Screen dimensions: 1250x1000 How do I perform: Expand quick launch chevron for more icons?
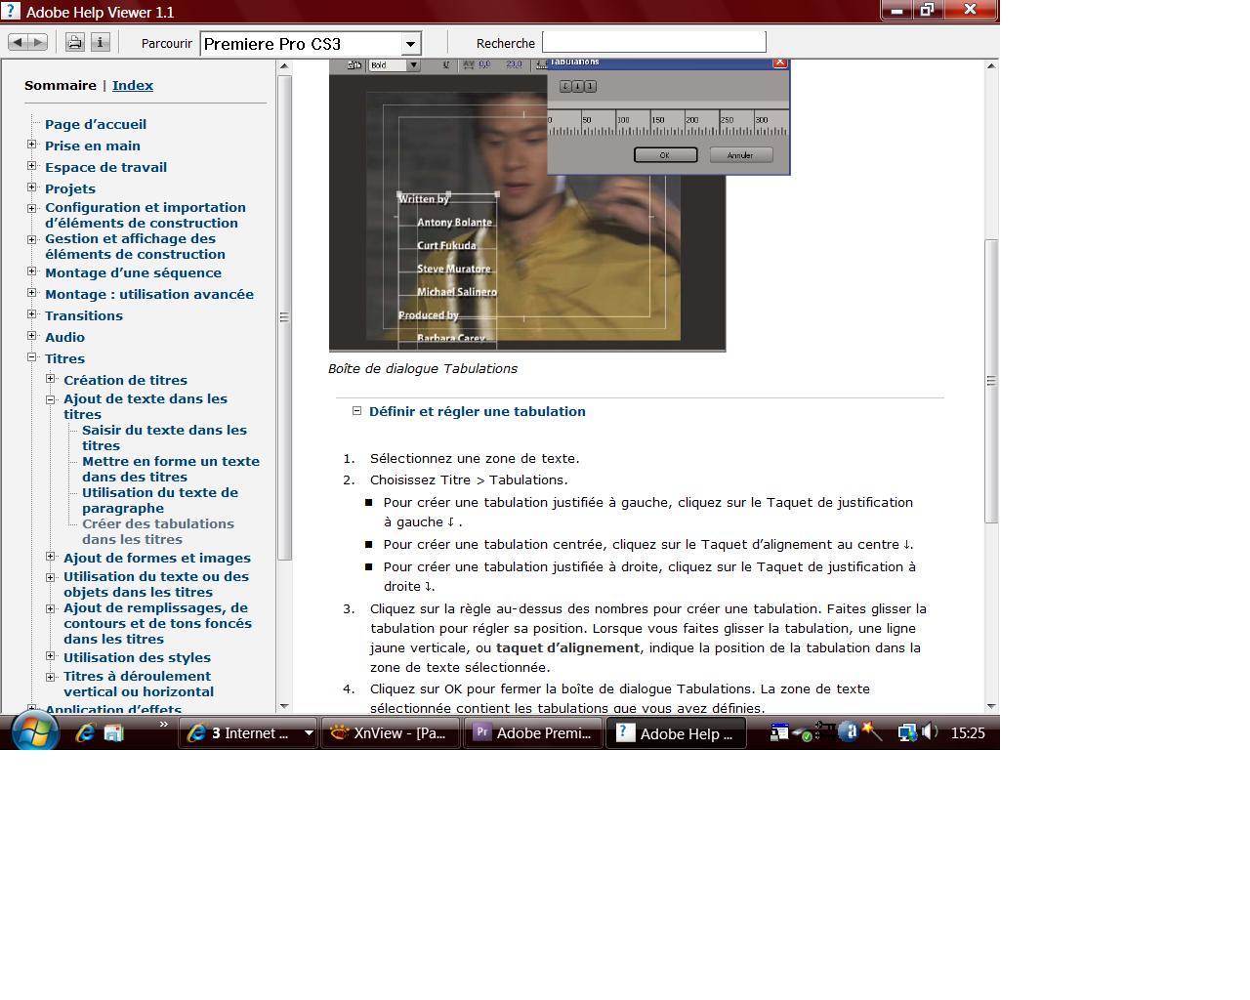point(163,725)
